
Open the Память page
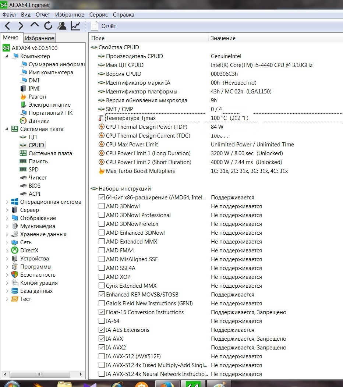[33, 161]
